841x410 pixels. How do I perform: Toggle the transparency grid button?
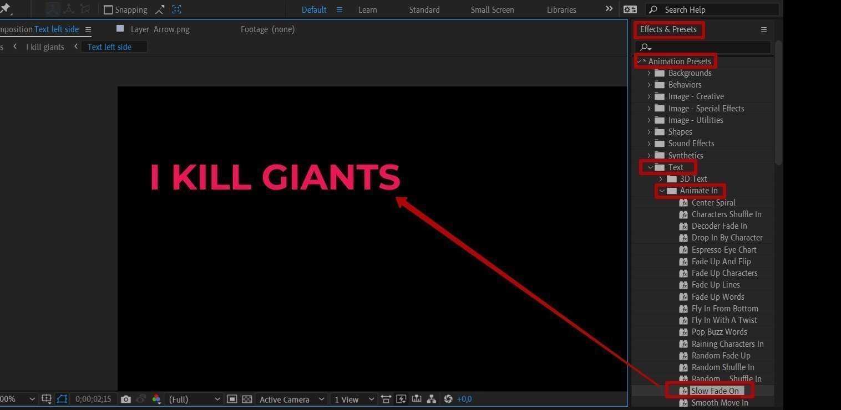247,399
